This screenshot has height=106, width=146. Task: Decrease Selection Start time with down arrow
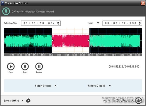[x=58, y=24]
